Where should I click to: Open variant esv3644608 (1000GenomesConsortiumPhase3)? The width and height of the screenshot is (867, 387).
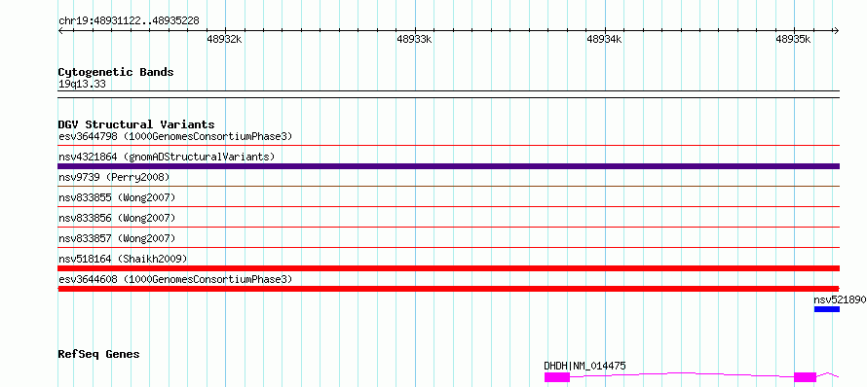[x=175, y=279]
